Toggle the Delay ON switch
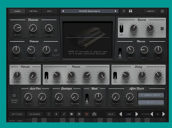The width and height of the screenshot is (172, 128). click(x=115, y=76)
